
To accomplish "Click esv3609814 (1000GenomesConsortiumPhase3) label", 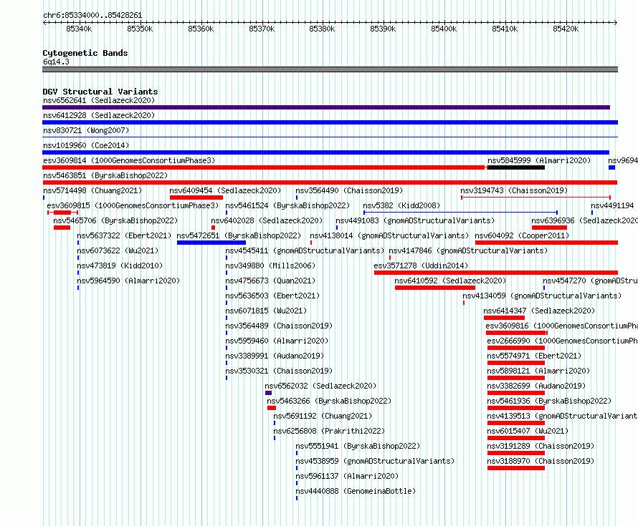I will tap(129, 160).
